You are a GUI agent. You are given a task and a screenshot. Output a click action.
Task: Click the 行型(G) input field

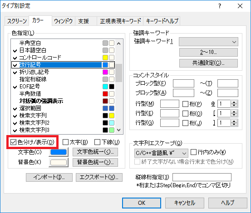170,123
